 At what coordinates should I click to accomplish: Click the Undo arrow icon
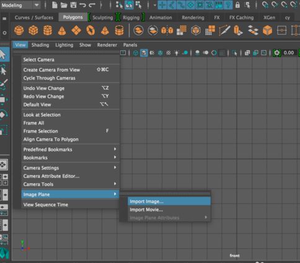tap(82, 5)
